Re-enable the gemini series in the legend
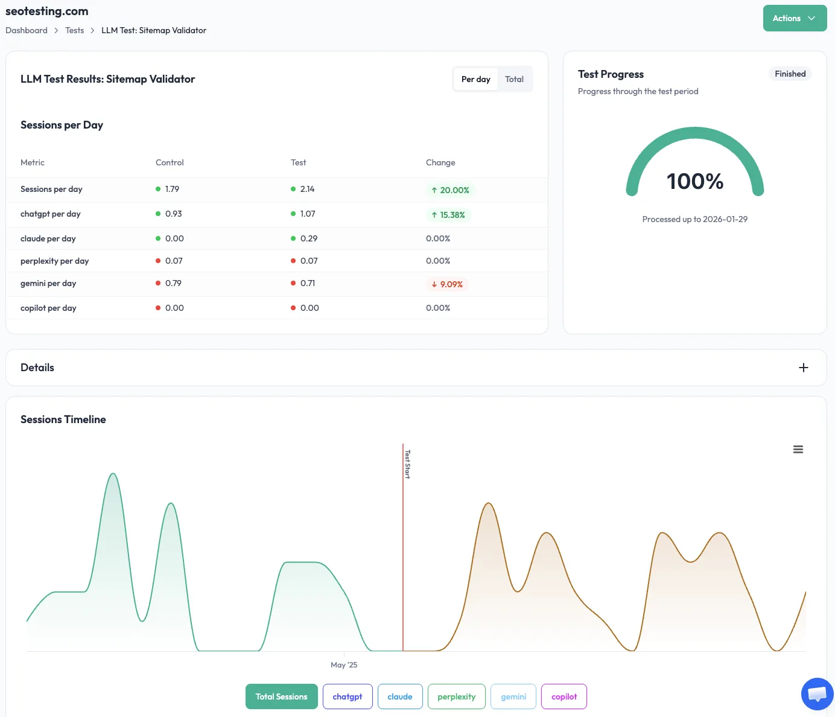835x717 pixels. (513, 696)
